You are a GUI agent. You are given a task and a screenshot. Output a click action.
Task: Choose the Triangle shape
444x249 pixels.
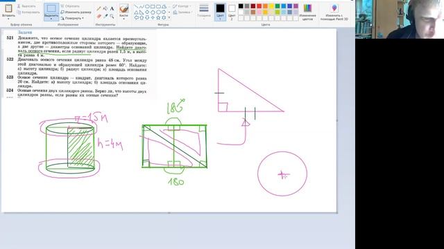pyautogui.click(x=137, y=12)
